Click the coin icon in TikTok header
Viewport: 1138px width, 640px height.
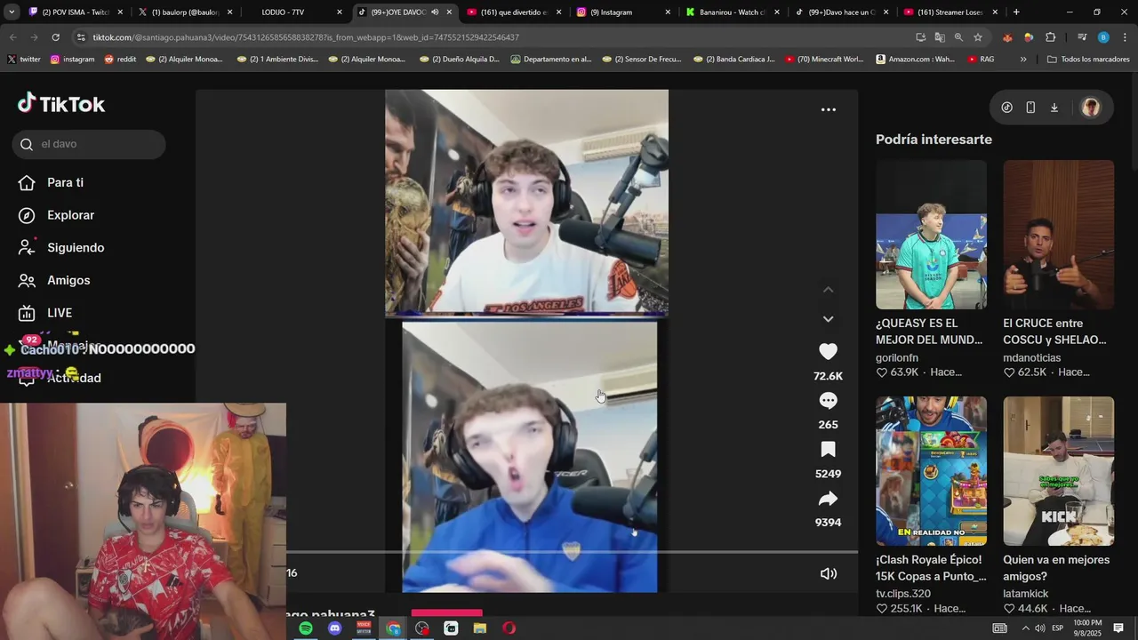(1006, 108)
